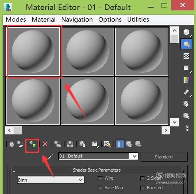Click Go Forward to Sibling icon
Screen dimensions: 196x194
point(138,144)
